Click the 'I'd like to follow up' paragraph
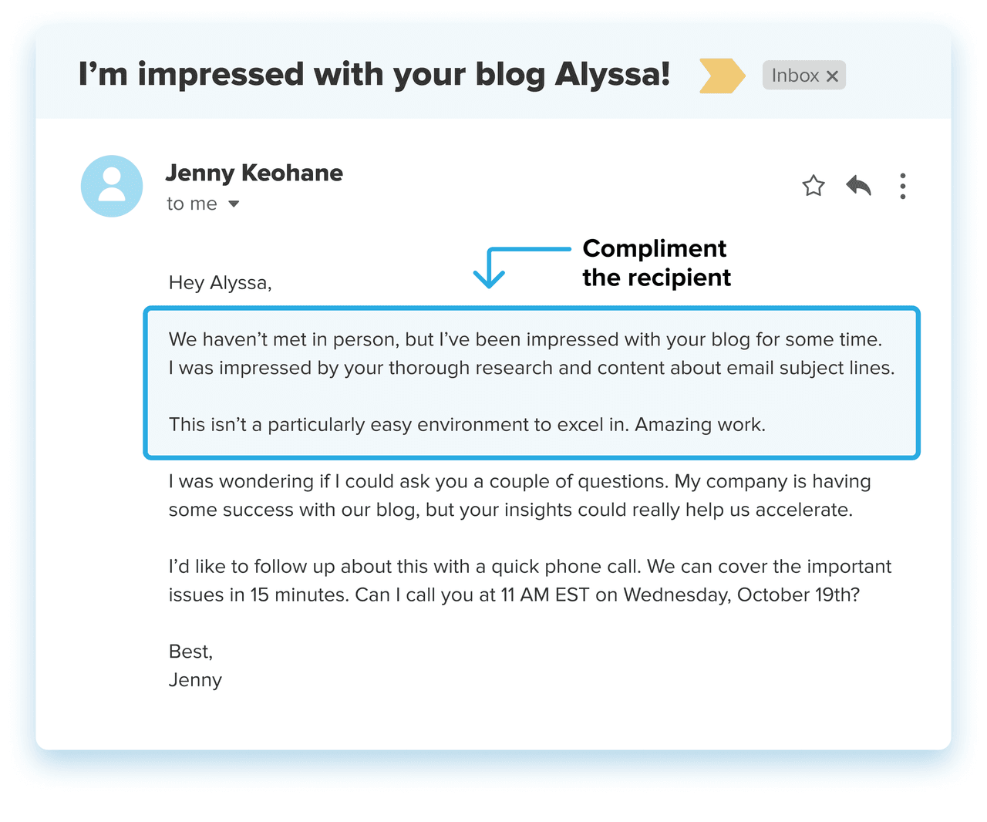Viewport: 987px width, 822px height. click(529, 581)
